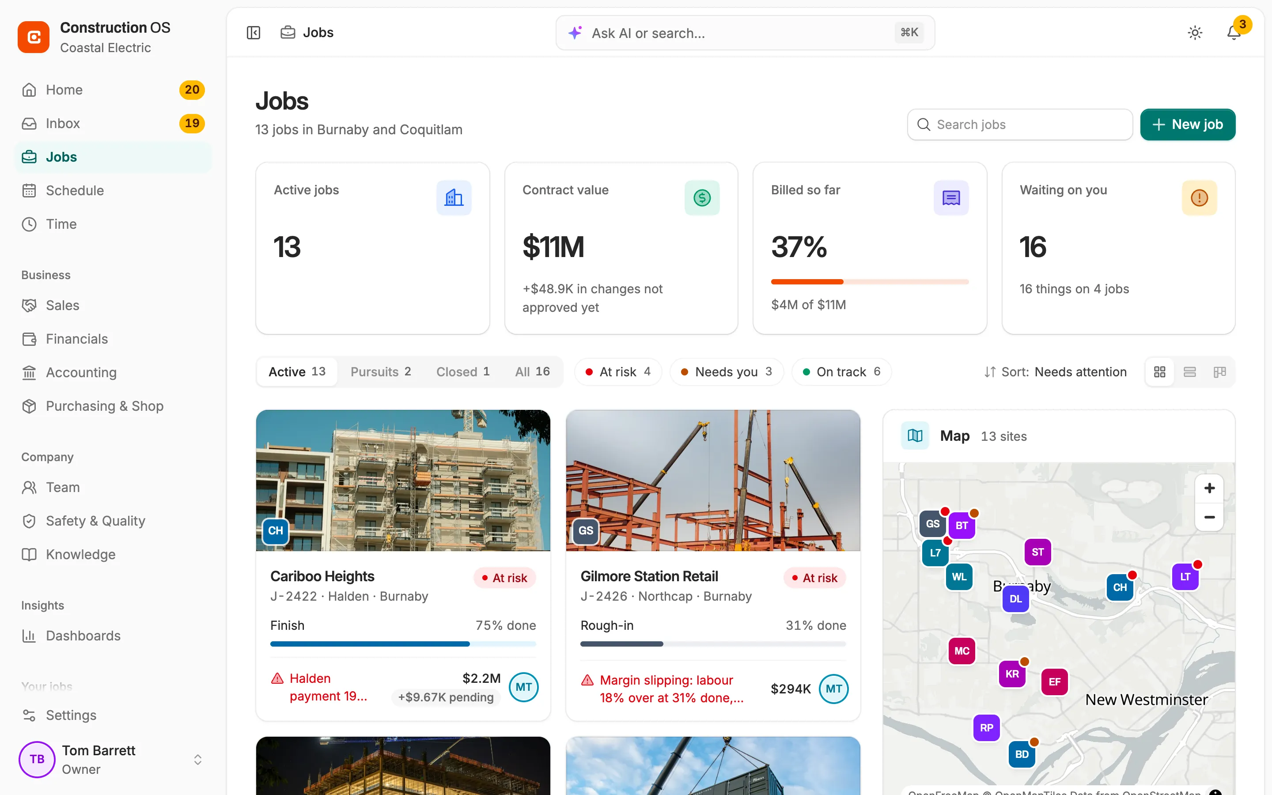Filter jobs by At risk
Image resolution: width=1272 pixels, height=795 pixels.
pyautogui.click(x=617, y=372)
